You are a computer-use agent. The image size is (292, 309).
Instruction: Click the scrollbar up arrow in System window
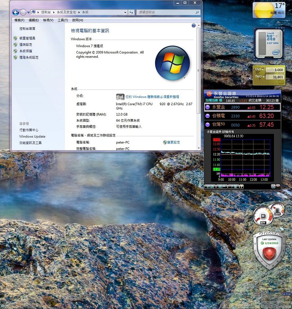[x=199, y=25]
